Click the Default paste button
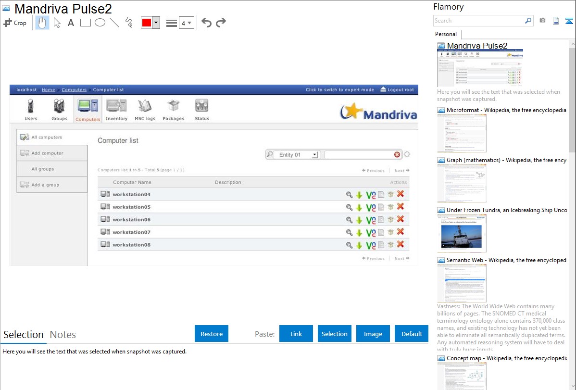576x390 pixels. 412,334
